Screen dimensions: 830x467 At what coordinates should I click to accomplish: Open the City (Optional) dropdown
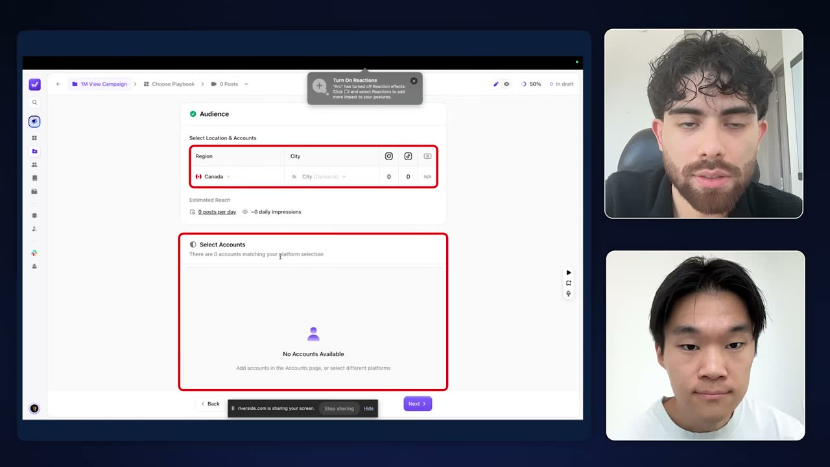[x=318, y=176]
